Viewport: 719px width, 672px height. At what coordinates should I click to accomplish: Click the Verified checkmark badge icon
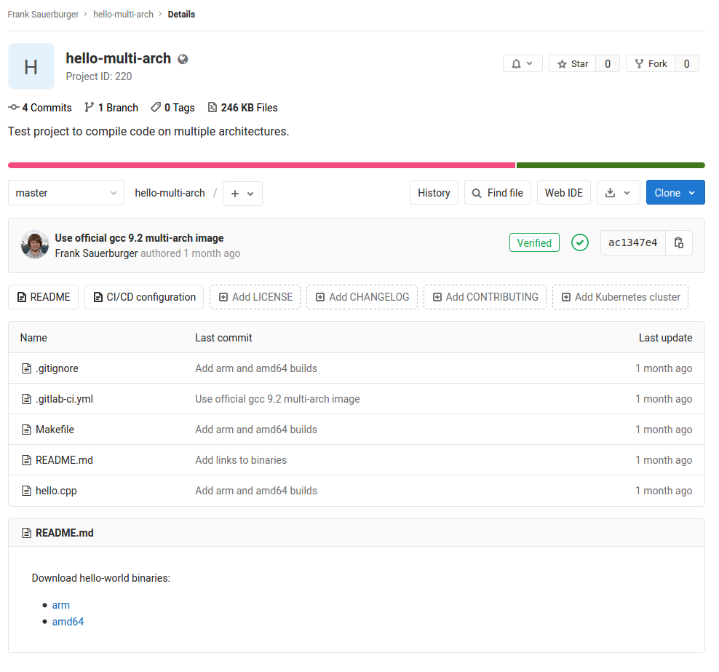pyautogui.click(x=580, y=242)
